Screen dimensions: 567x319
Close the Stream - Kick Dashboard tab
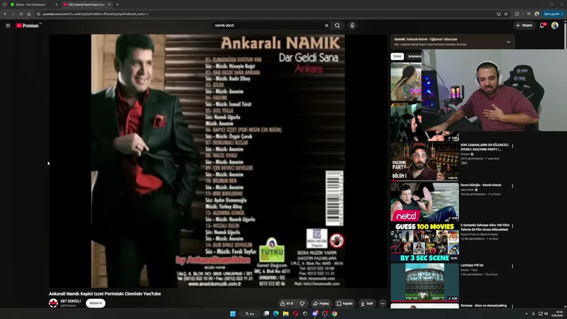(x=57, y=4)
